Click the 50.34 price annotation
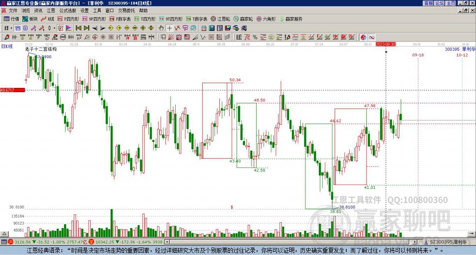Screen dimensions: 476x255 pyautogui.click(x=235, y=80)
